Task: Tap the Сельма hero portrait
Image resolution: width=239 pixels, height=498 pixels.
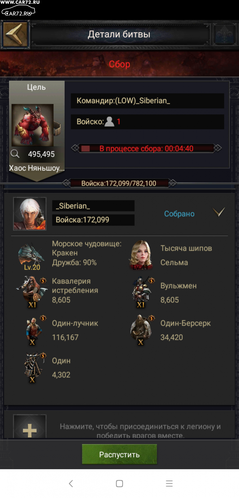Action: [x=141, y=255]
